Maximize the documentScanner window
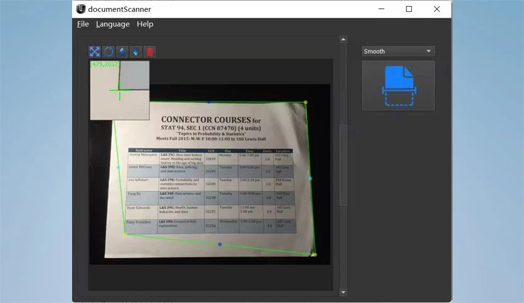This screenshot has width=524, height=303. click(409, 9)
